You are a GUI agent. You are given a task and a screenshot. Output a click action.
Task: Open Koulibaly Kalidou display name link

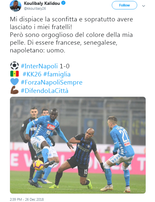pos(42,3)
